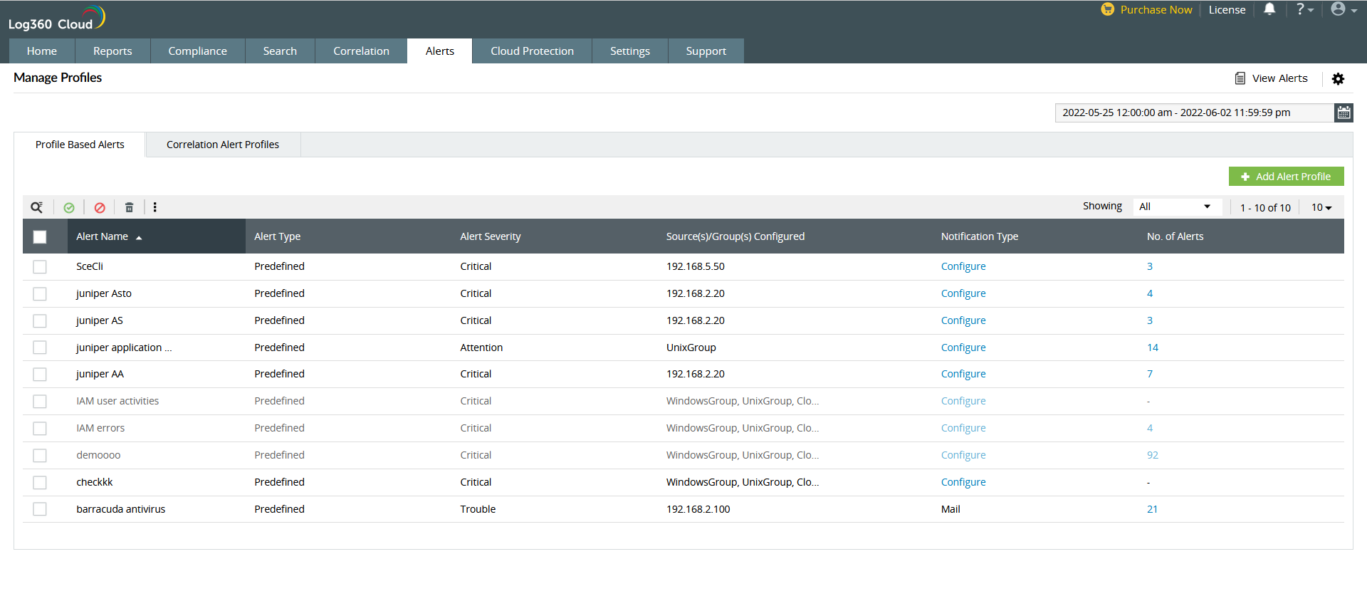
Task: Click the green enable profile icon
Action: point(69,207)
